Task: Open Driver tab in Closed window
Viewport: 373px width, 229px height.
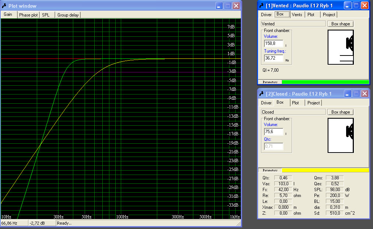Action: click(266, 103)
